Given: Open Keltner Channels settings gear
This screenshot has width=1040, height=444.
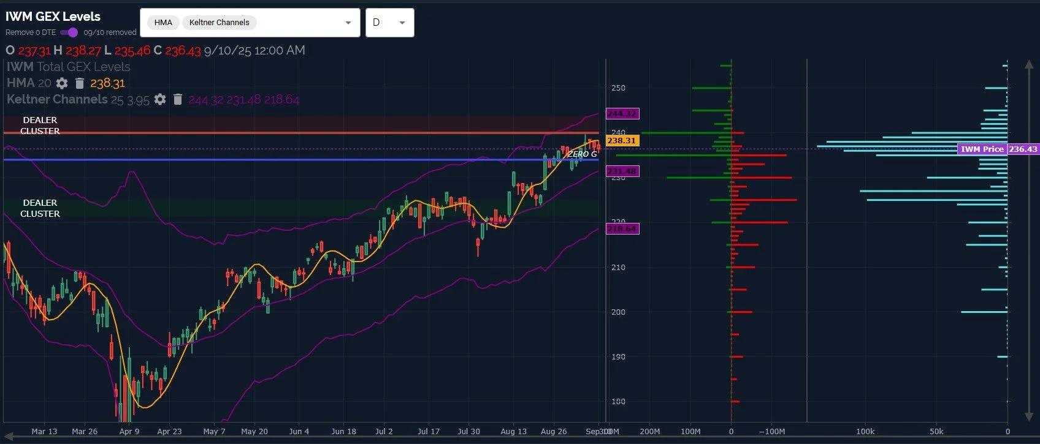Looking at the screenshot, I should [160, 99].
